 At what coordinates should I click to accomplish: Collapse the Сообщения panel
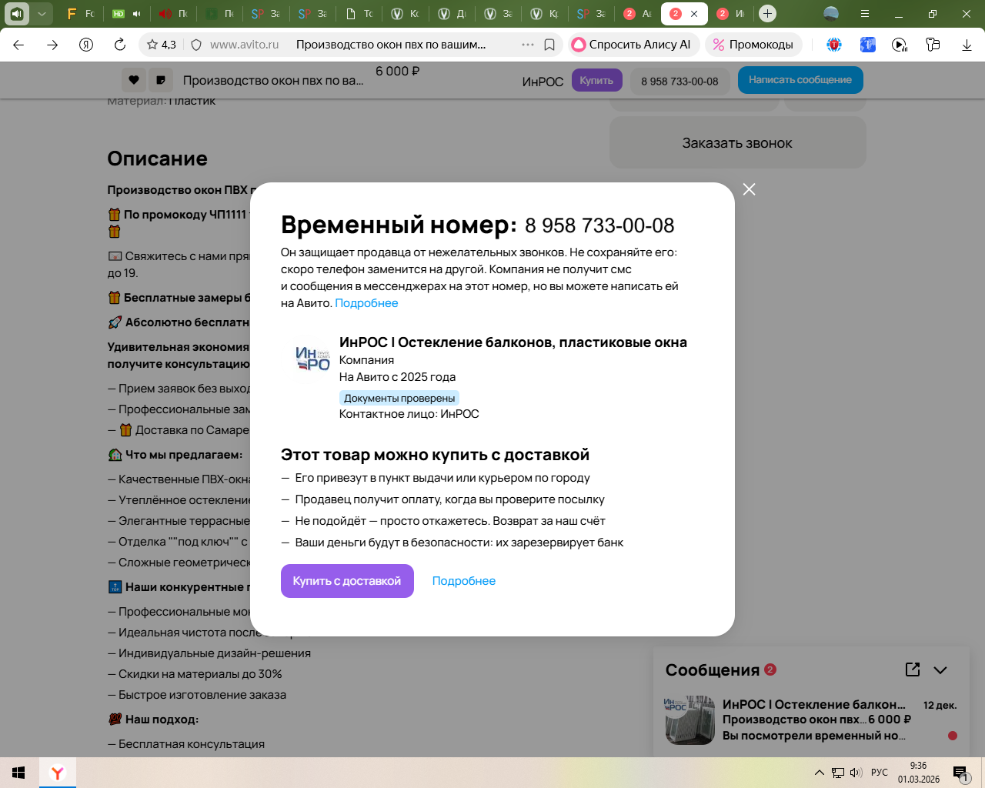point(940,670)
